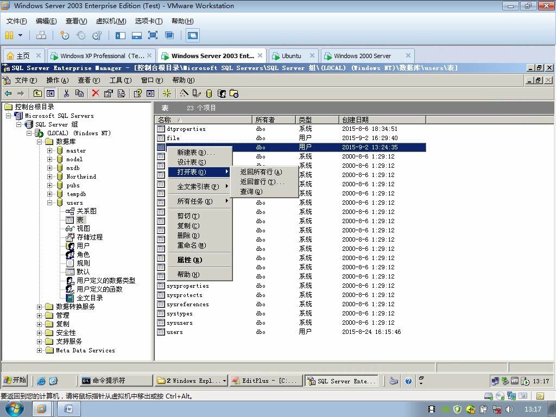Expand the pubs database node

49,186
